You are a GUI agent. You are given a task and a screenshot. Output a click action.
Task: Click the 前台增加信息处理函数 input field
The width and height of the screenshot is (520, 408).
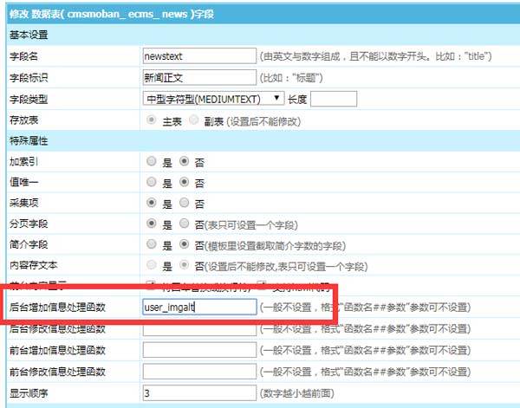point(199,350)
